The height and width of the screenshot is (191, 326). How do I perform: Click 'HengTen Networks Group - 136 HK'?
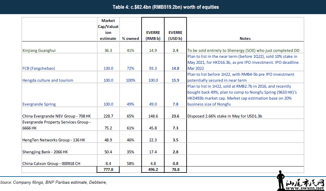[53, 140]
